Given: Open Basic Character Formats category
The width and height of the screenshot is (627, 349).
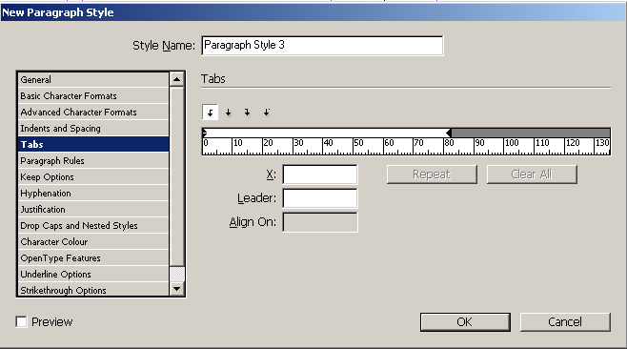Looking at the screenshot, I should 93,95.
